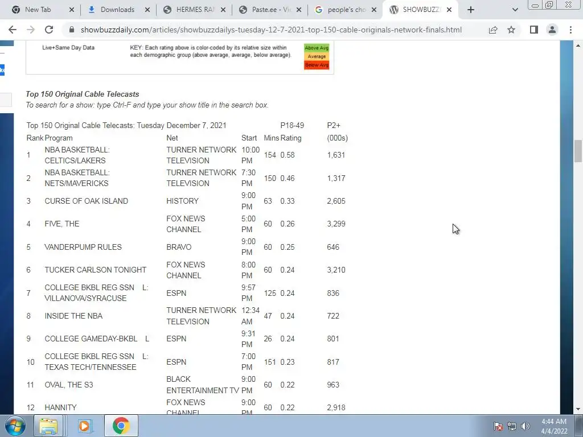Close the SHOWBUZZ tab

(449, 10)
